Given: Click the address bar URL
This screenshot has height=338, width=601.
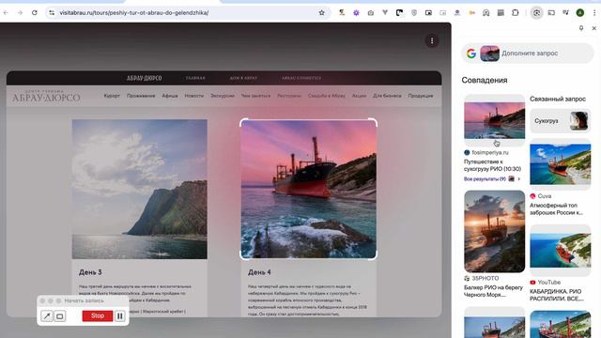Looking at the screenshot, I should (x=134, y=12).
